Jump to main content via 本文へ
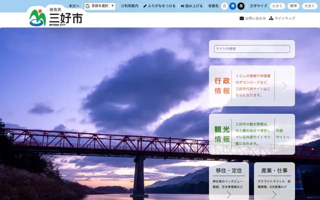Viewport: 320px width, 200px height. pyautogui.click(x=73, y=6)
